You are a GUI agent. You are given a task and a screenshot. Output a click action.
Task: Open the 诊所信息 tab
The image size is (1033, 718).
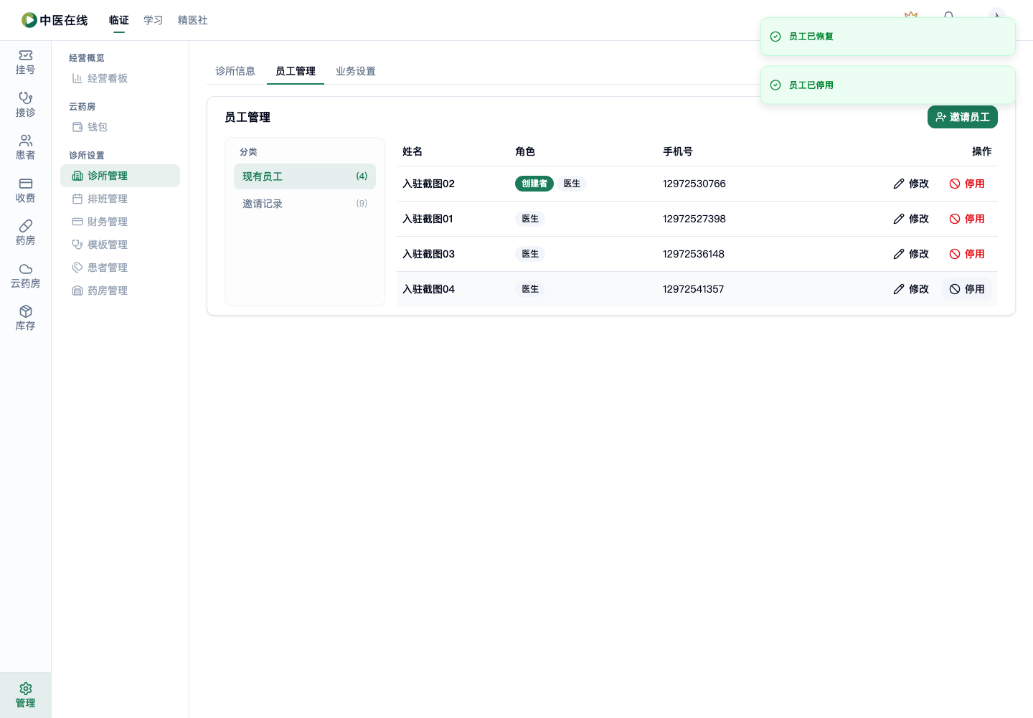(x=235, y=71)
